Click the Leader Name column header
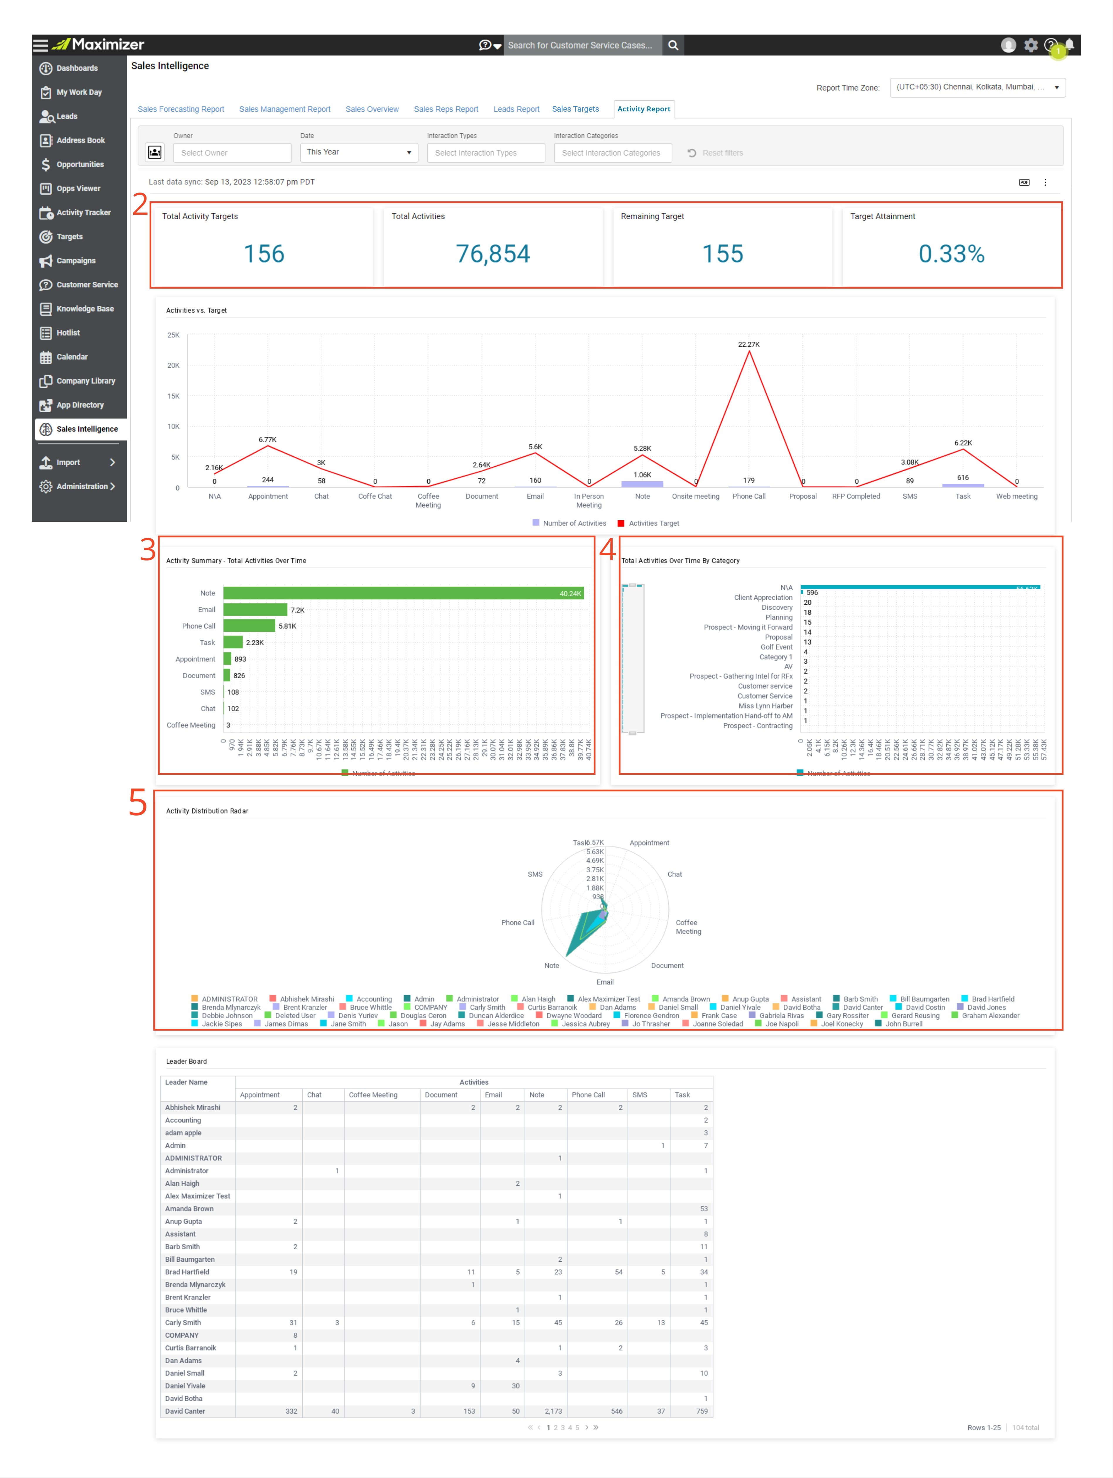 187,1083
